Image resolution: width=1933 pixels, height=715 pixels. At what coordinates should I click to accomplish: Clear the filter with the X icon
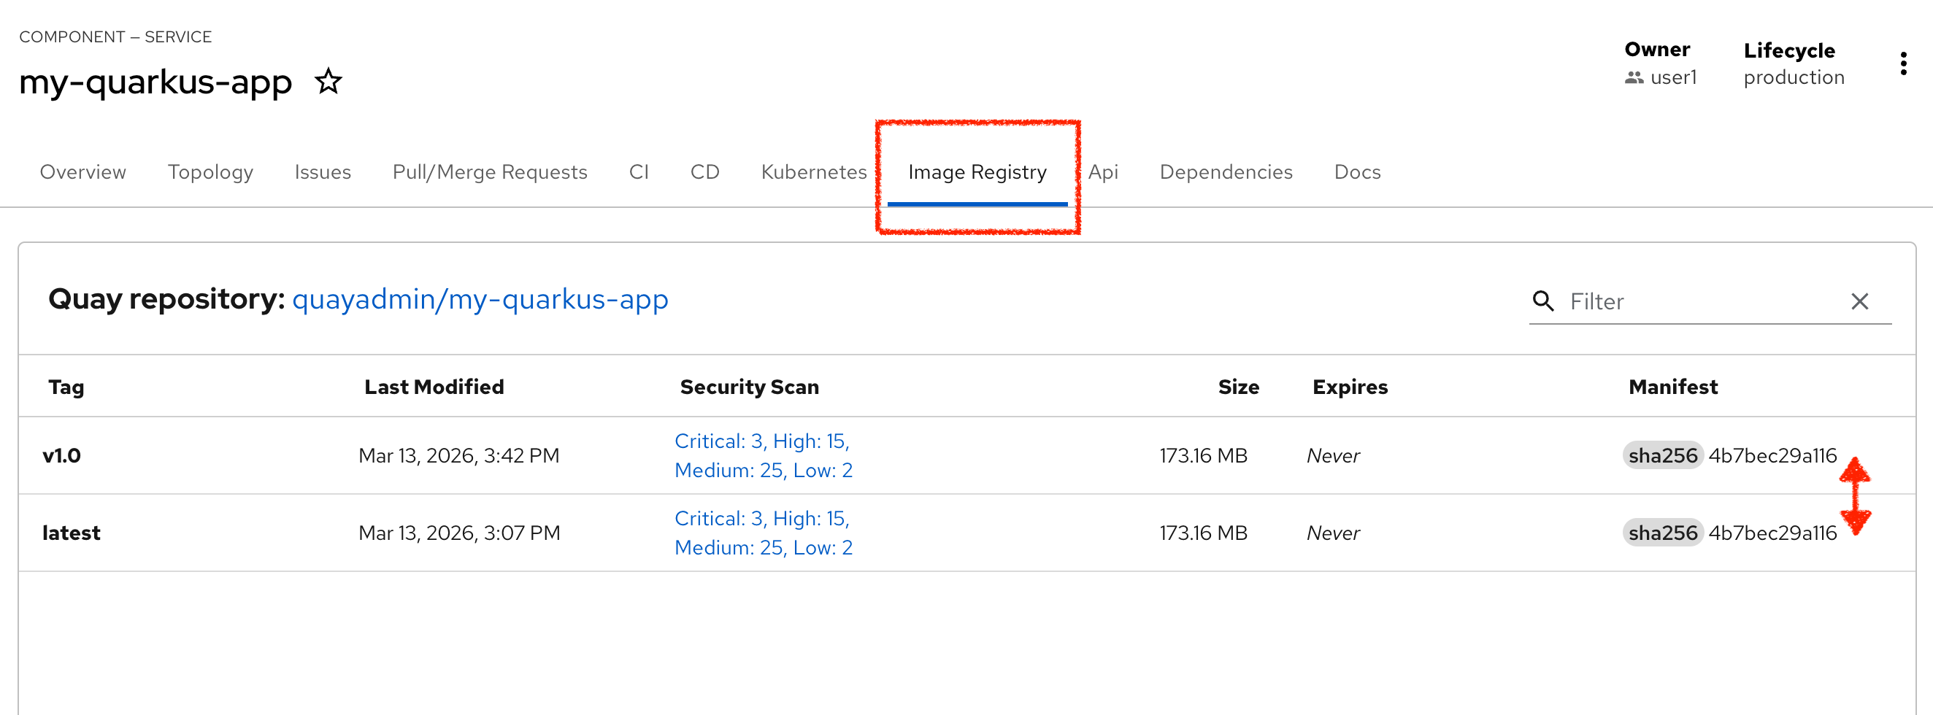pos(1859,301)
